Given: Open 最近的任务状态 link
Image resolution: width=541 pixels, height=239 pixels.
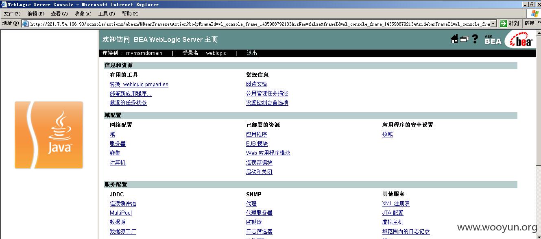Looking at the screenshot, I should coord(128,103).
